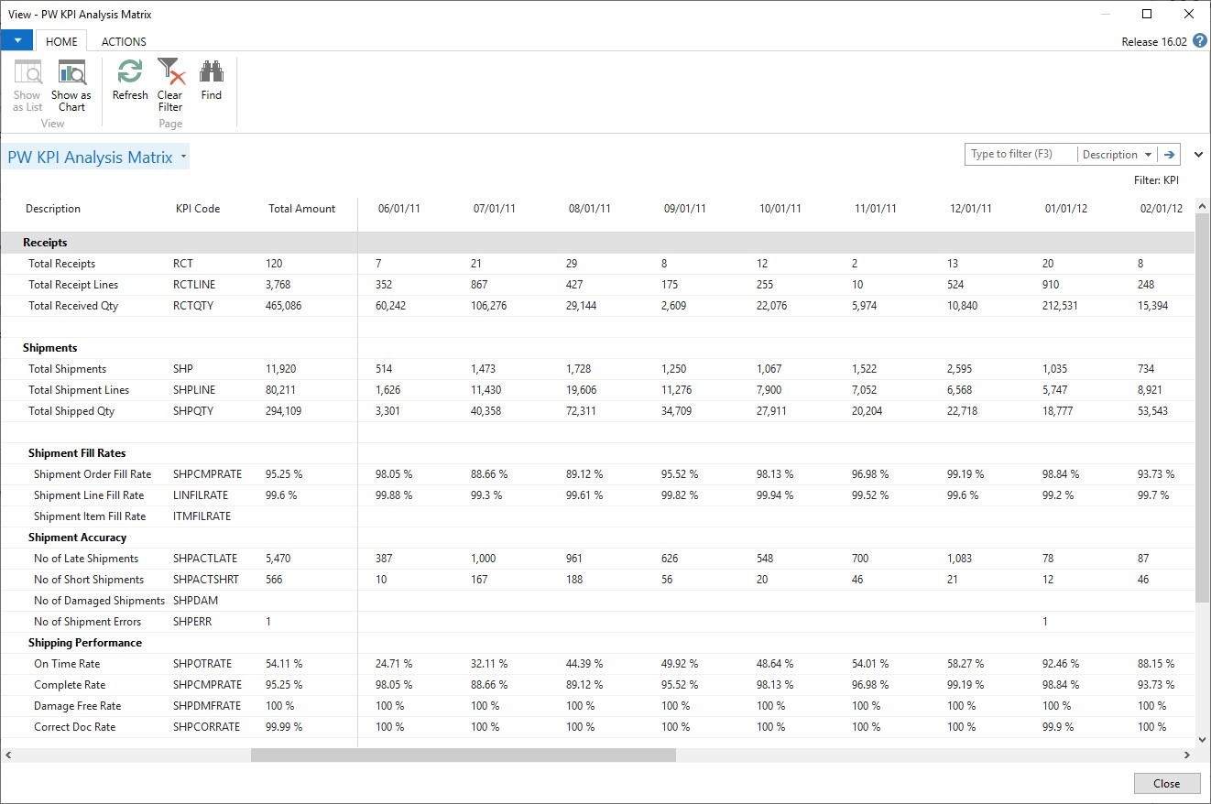Viewport: 1211px width, 804px height.
Task: Click in the Type to filter box
Action: pos(1020,155)
